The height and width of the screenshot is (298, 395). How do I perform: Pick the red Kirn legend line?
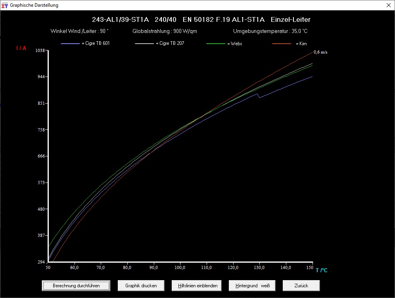pyautogui.click(x=282, y=44)
